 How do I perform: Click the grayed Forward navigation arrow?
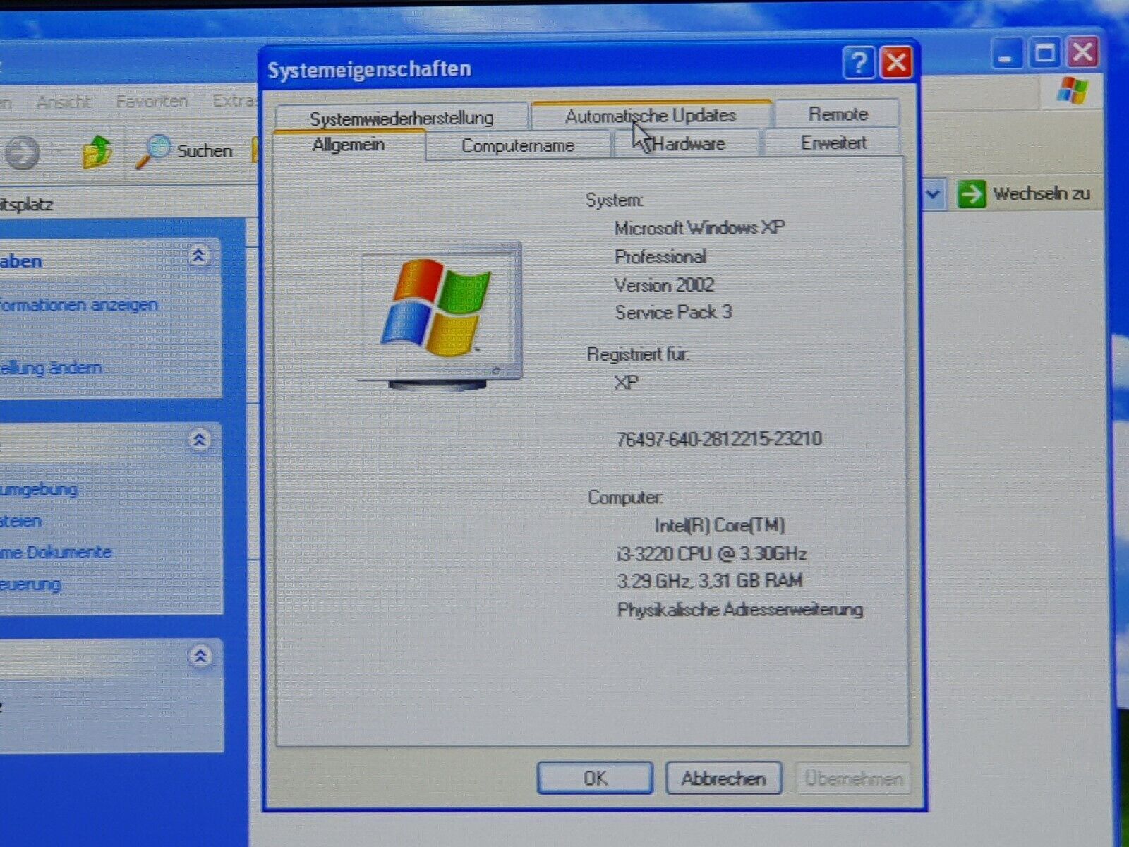coord(23,152)
